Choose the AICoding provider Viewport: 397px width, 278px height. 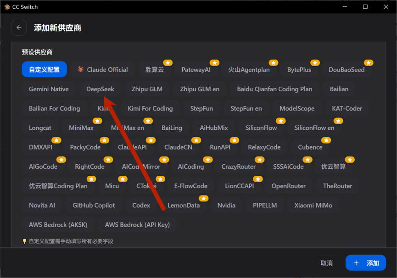pyautogui.click(x=191, y=167)
